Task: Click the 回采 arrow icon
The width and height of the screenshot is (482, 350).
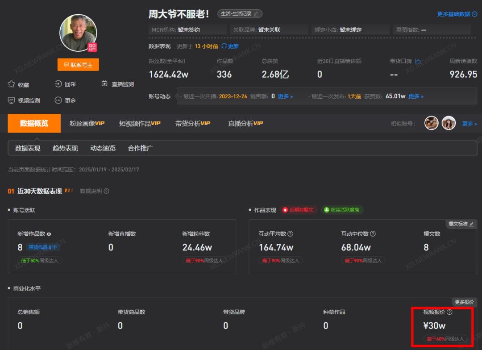Action: [58, 84]
